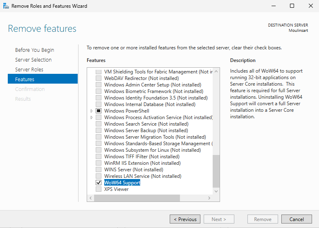Click the features list scroll up arrow

[x=216, y=72]
